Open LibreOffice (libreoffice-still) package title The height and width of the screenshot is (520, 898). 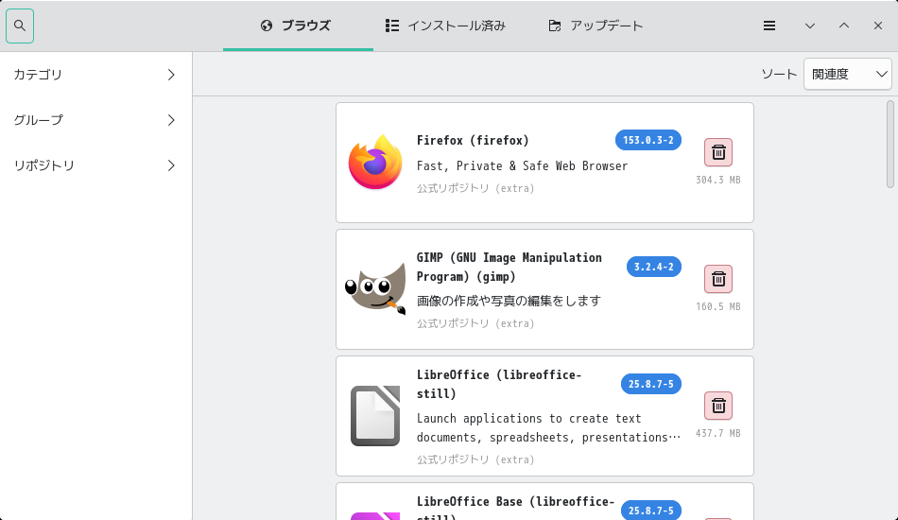499,384
